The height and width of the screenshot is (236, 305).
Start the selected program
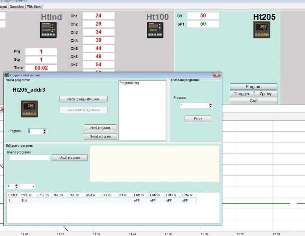(198, 119)
